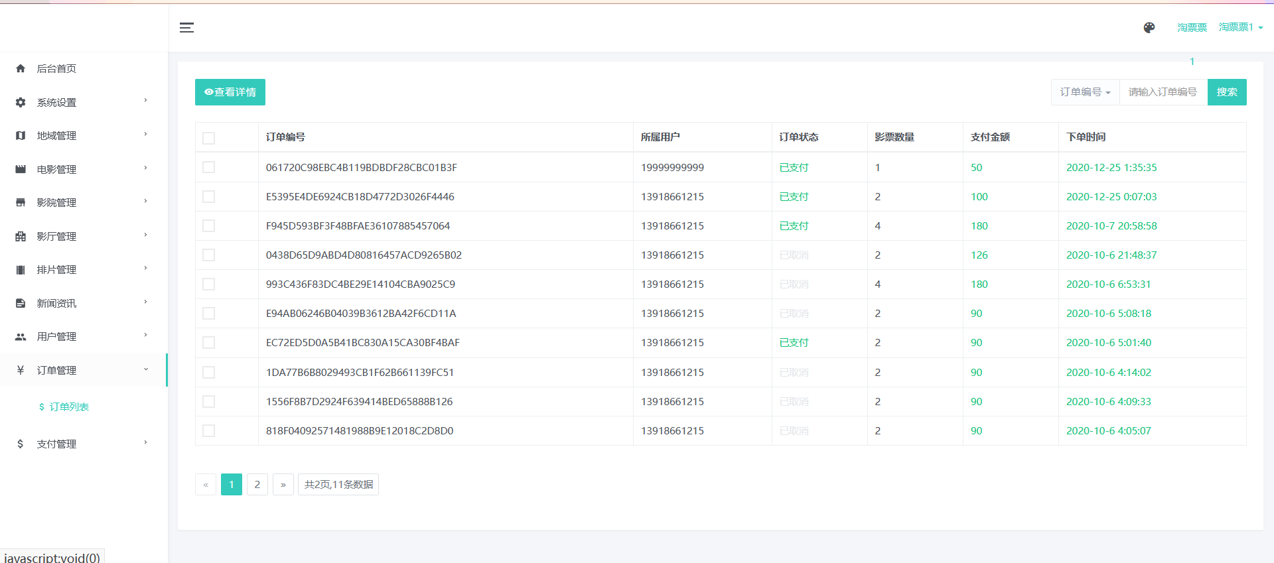Check the row for order 061720C98EBC4B119BDBDF28CBC01B3F
Image resolution: width=1274 pixels, height=563 pixels.
(x=209, y=167)
